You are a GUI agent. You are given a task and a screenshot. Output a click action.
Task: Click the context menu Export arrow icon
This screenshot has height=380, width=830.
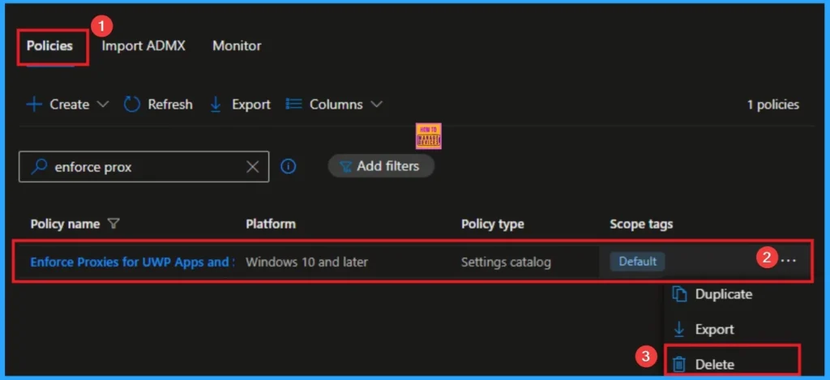point(678,329)
